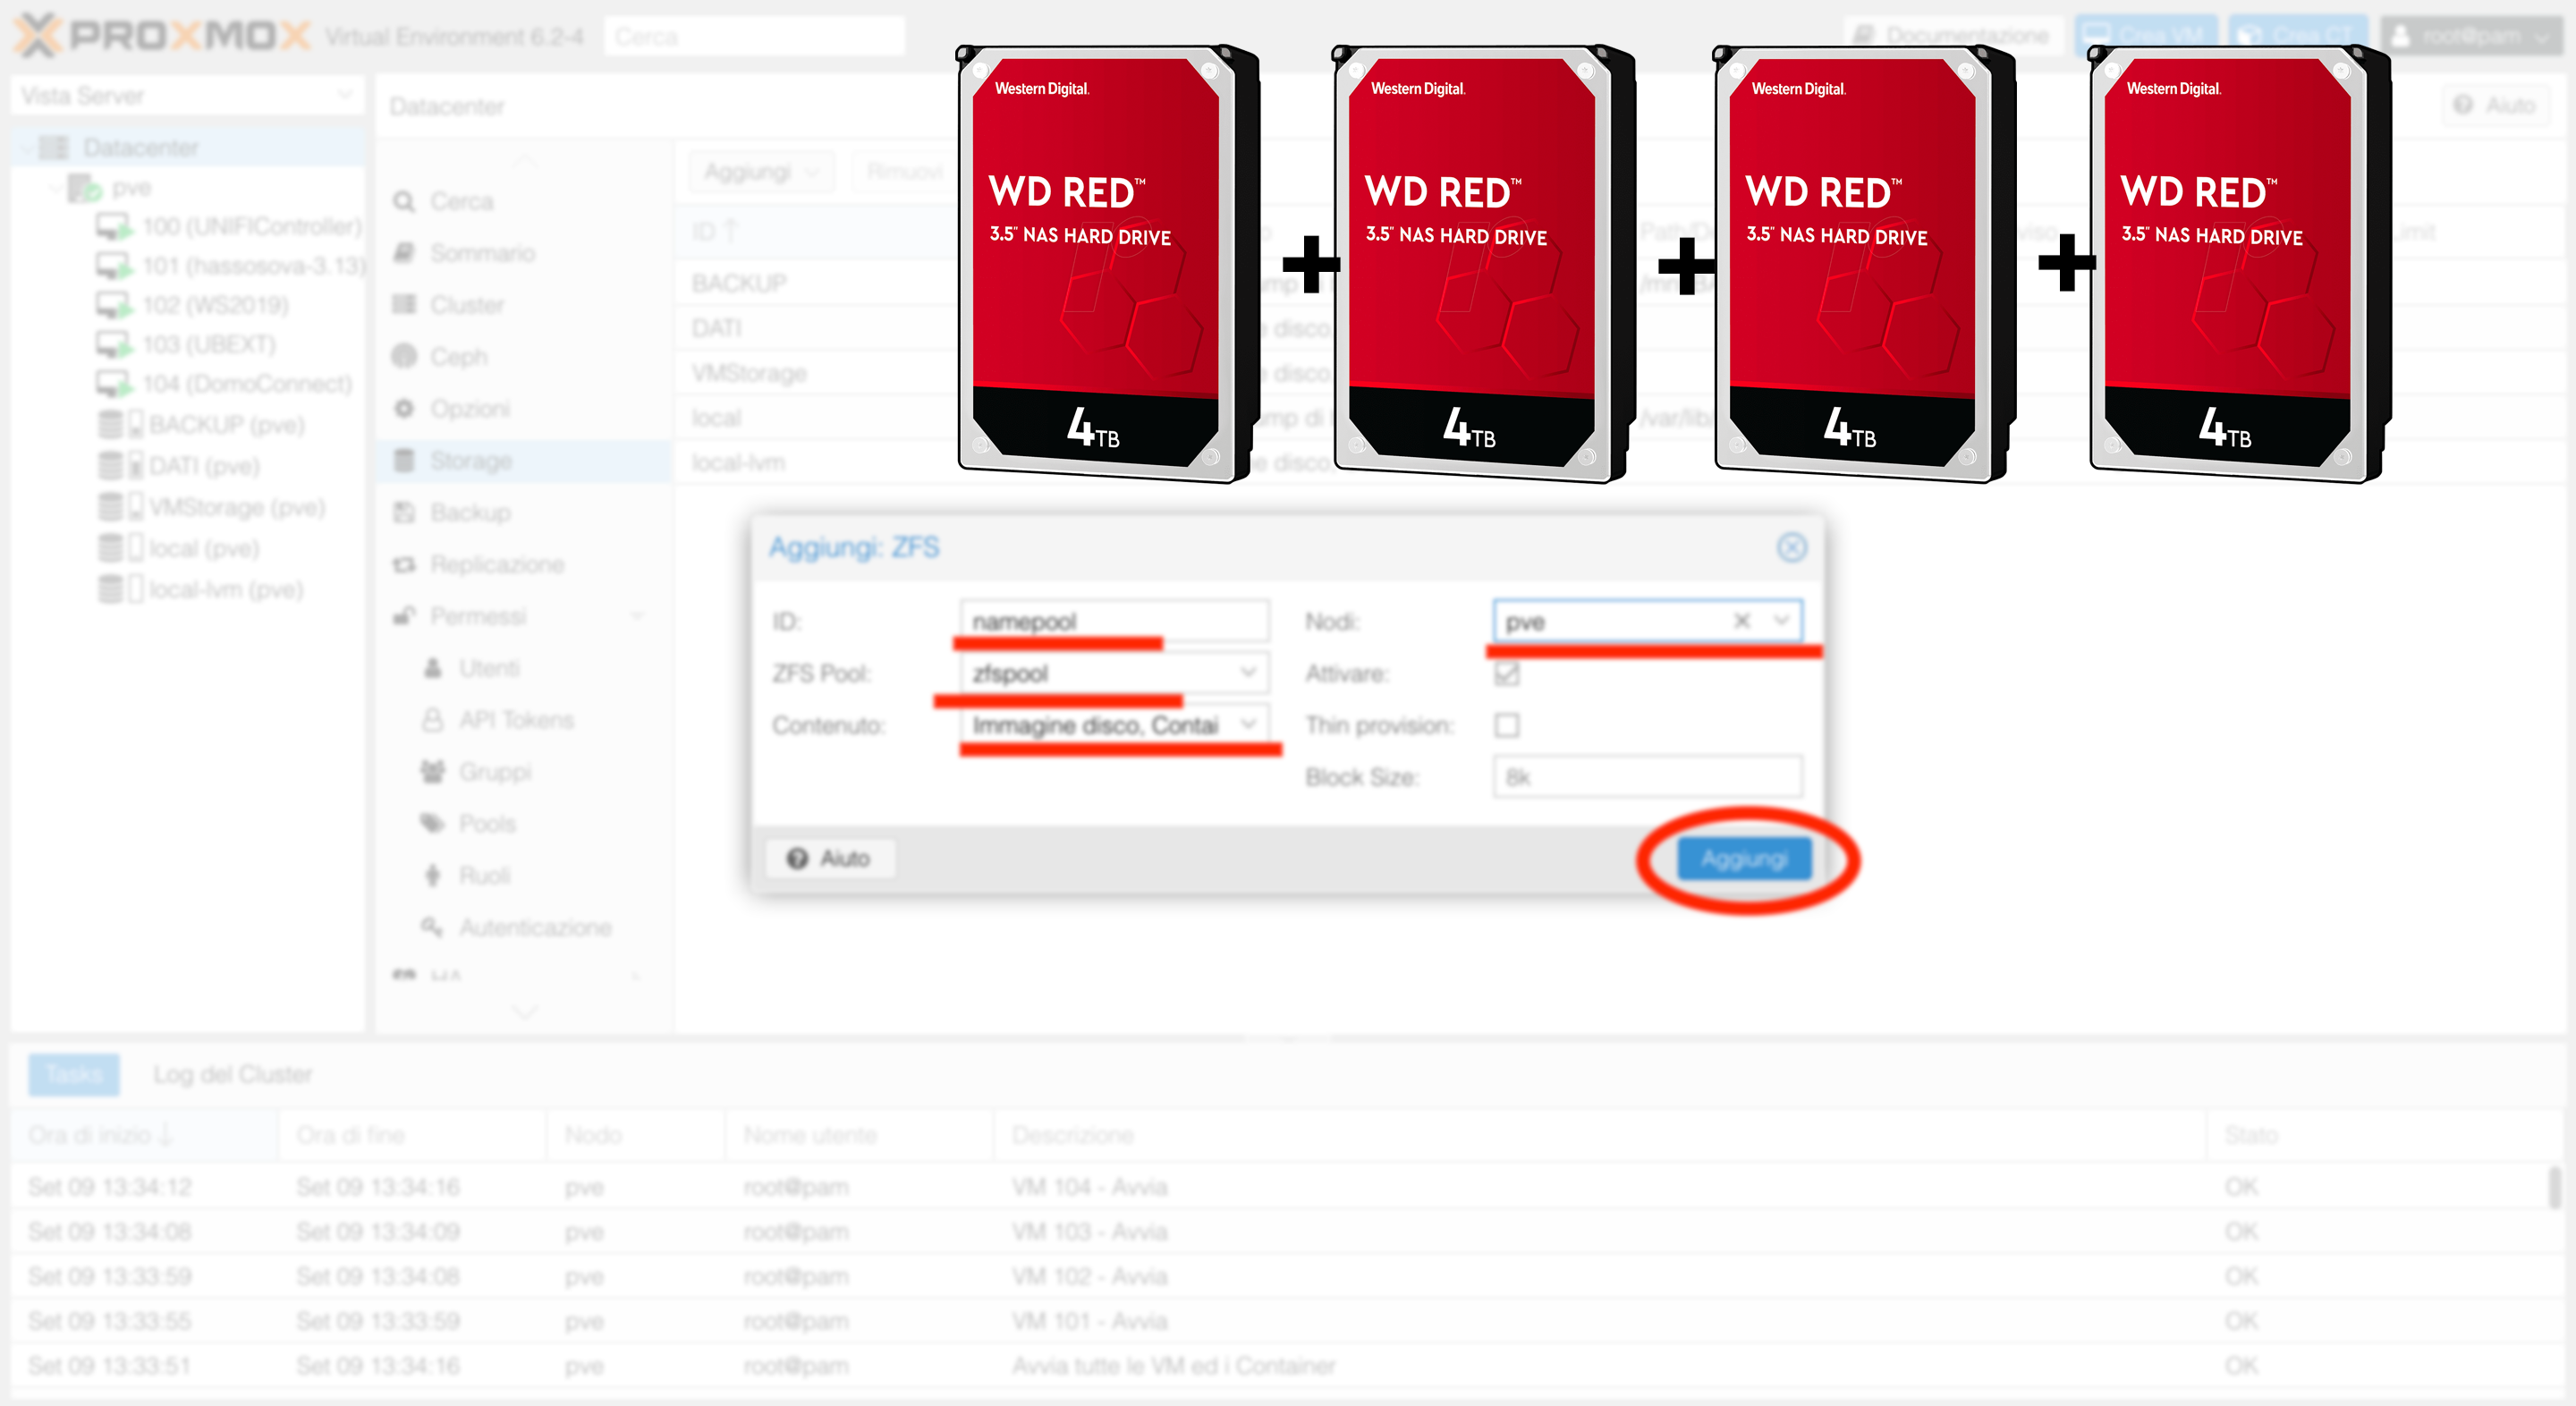Open the ZFS Pool dropdown
Image resolution: width=2576 pixels, height=1406 pixels.
(1248, 673)
